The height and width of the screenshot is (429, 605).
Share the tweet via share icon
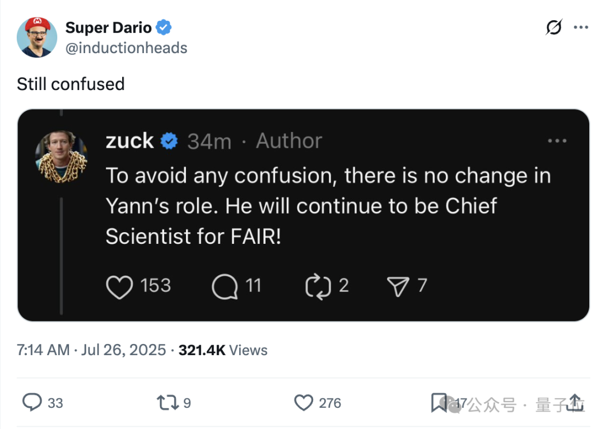(x=575, y=402)
